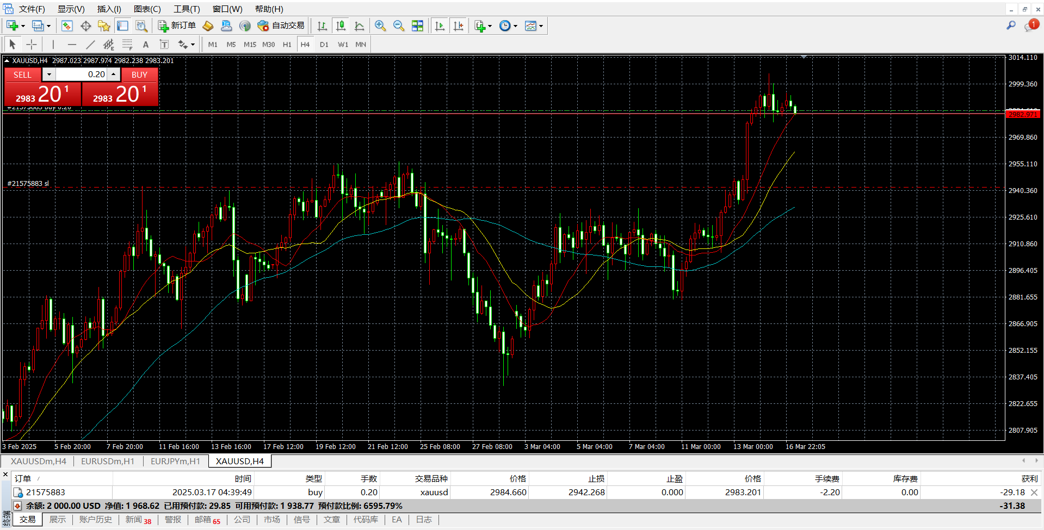Screen dimensions: 1044x530
Task: Open the 新闻 news tab
Action: [138, 520]
